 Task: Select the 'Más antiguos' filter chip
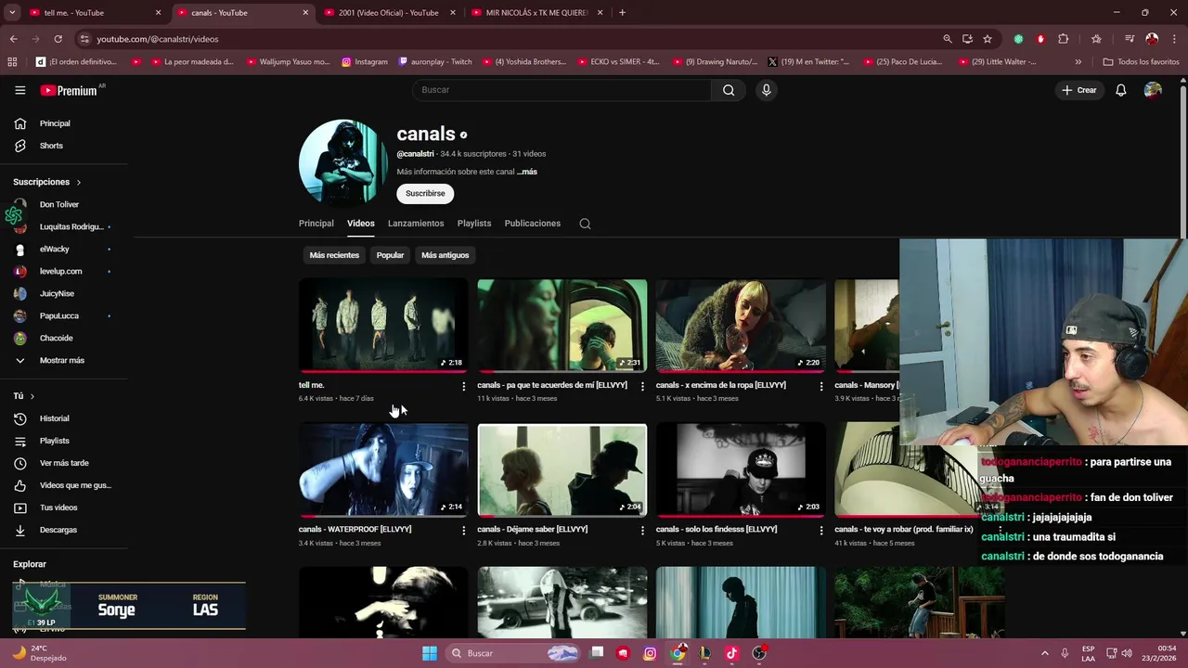(445, 255)
